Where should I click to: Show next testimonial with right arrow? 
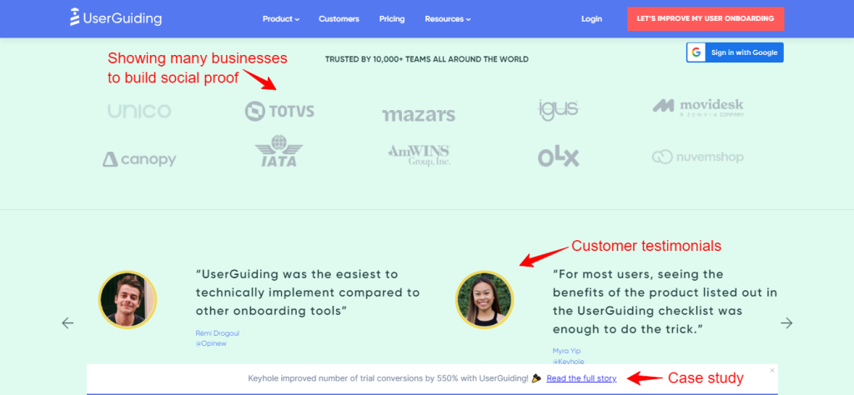786,323
